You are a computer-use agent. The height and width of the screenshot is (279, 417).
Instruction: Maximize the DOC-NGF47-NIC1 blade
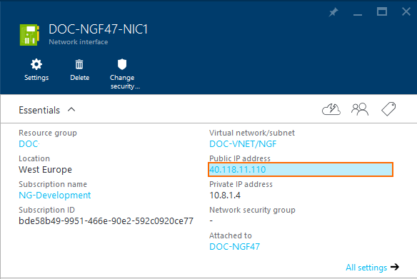382,11
